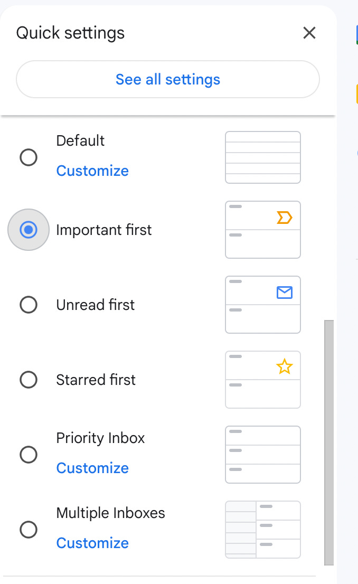Screen dimensions: 358x584
Task: Click the blue envelope unread icon
Action: coord(284,293)
